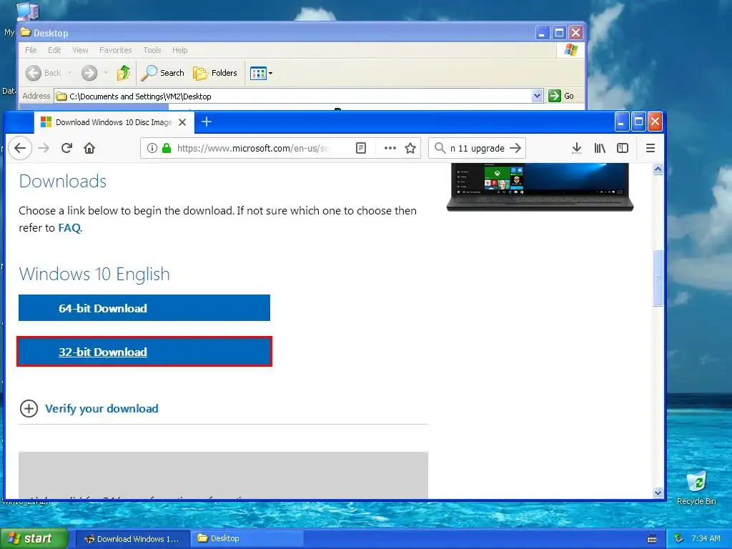Open a new Firefox tab

207,122
